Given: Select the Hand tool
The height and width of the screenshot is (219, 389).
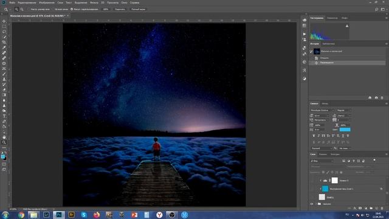Looking at the screenshot, I should (x=4, y=137).
